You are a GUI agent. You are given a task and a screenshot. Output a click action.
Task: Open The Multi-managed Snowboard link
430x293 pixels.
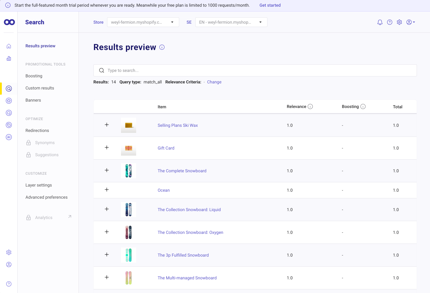tap(187, 278)
